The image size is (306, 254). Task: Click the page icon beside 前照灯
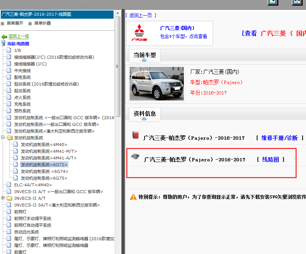click(x=9, y=211)
